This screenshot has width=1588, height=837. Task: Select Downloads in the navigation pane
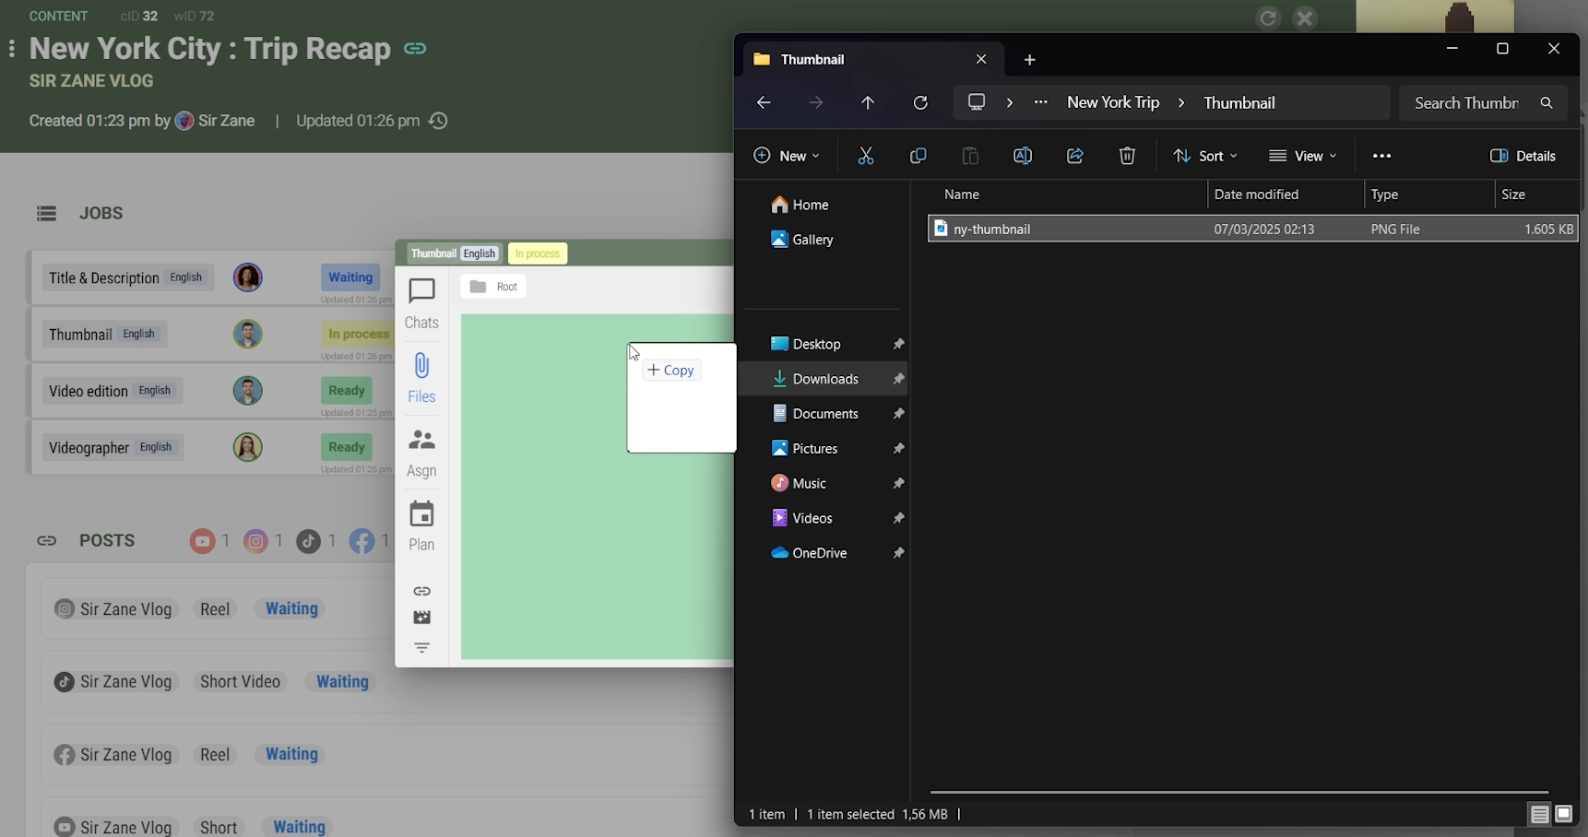pos(824,379)
